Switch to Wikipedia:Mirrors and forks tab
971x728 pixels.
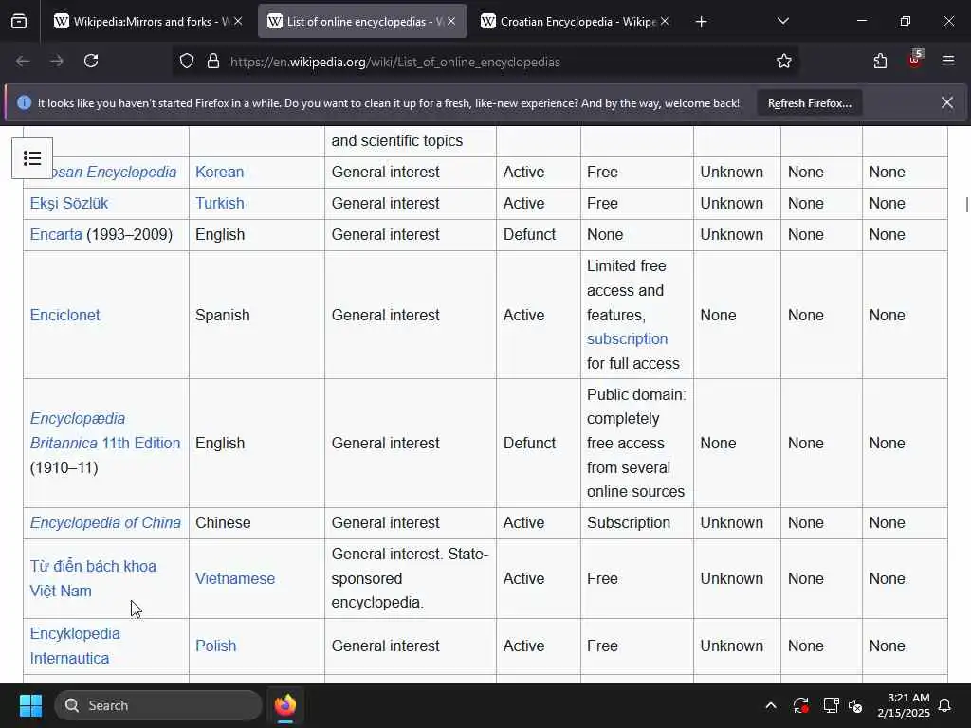pyautogui.click(x=149, y=22)
